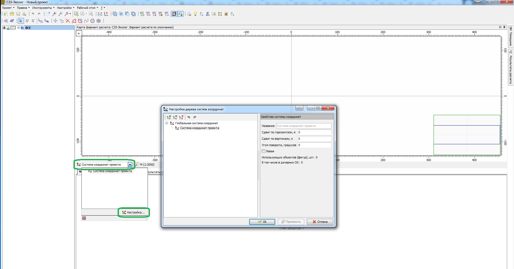Click the zoom in magnifier icon
Viewport: 514px width, 269px height.
click(54, 14)
